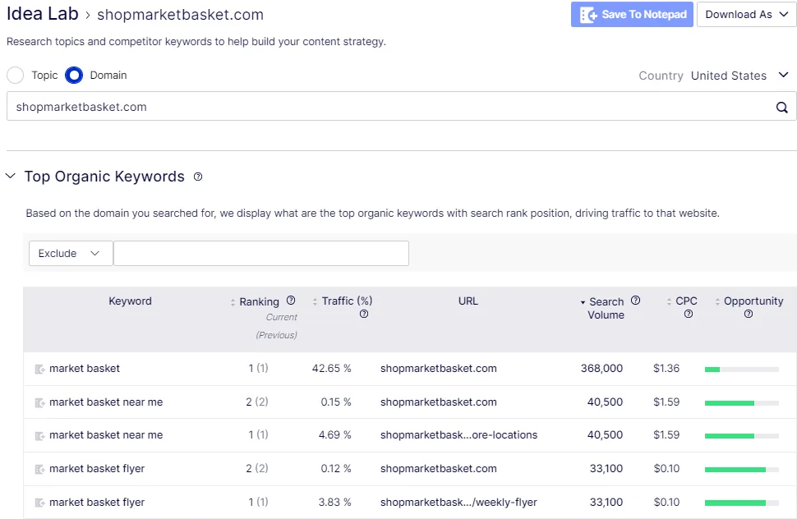Click the notepad icon beside 'market basket' keyword

point(39,370)
